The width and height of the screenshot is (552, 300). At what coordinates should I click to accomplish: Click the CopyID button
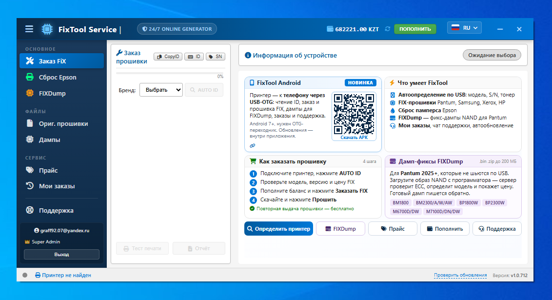coord(168,56)
